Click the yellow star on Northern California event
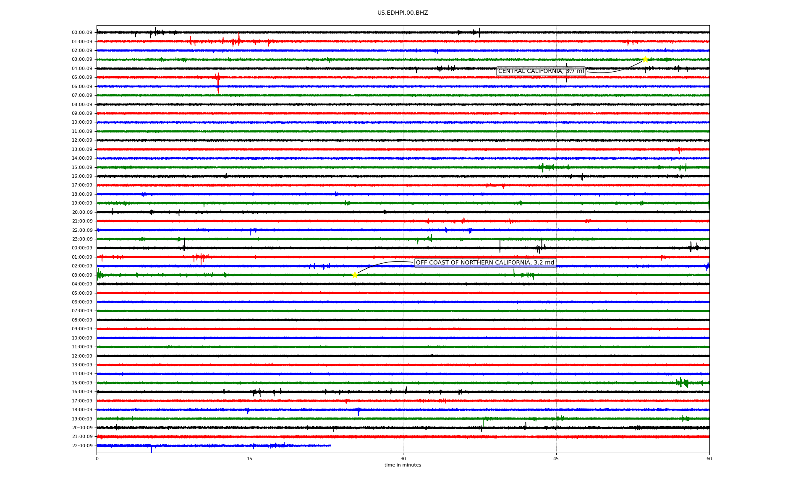The height and width of the screenshot is (503, 806). [355, 275]
